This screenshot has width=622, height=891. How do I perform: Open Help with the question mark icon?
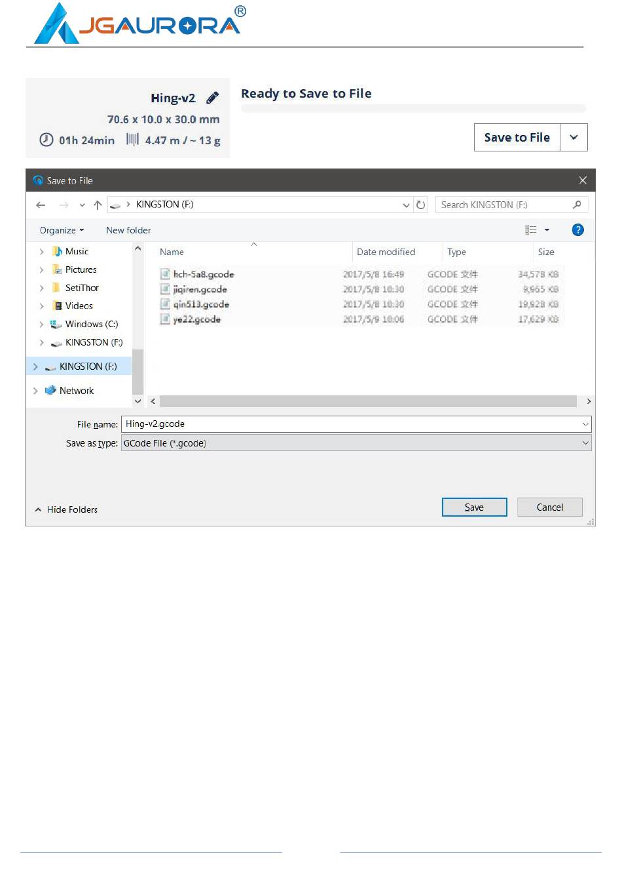[577, 230]
